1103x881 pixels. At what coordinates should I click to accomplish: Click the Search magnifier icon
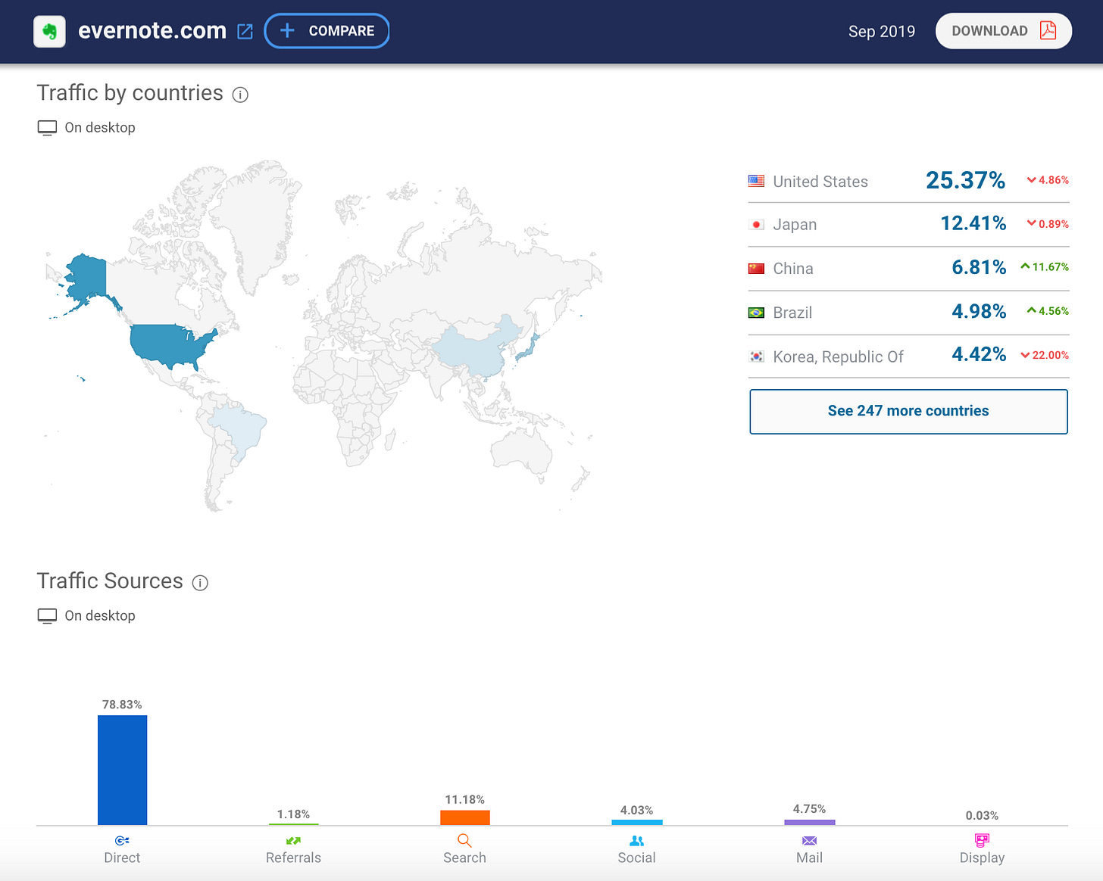pyautogui.click(x=464, y=841)
